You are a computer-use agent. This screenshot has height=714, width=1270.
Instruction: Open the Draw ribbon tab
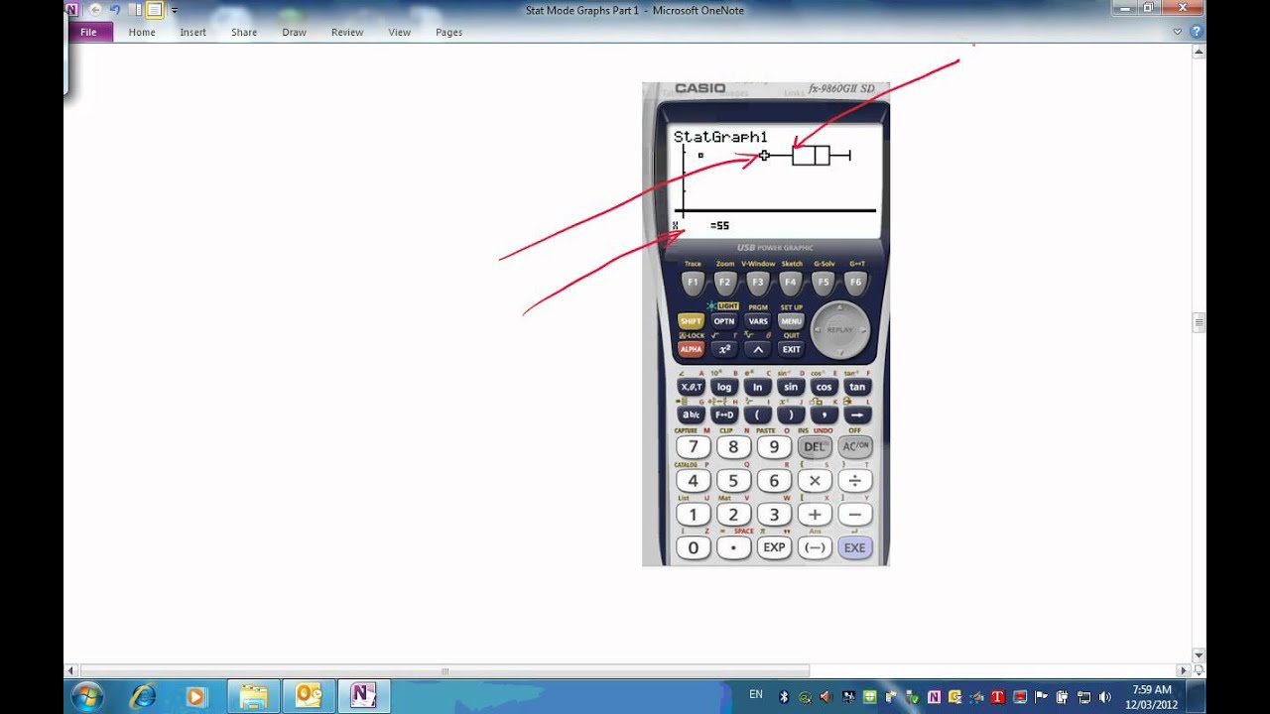[x=294, y=32]
